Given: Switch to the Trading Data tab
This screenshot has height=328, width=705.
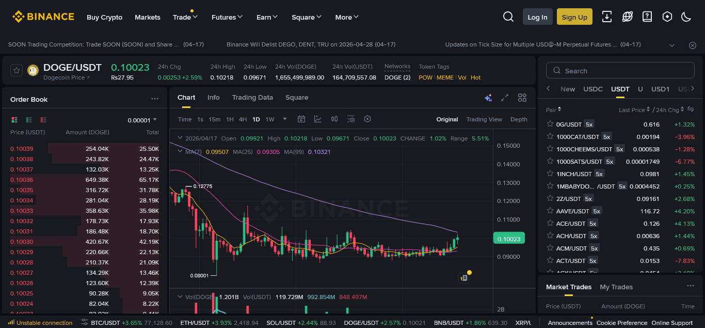Looking at the screenshot, I should point(252,98).
